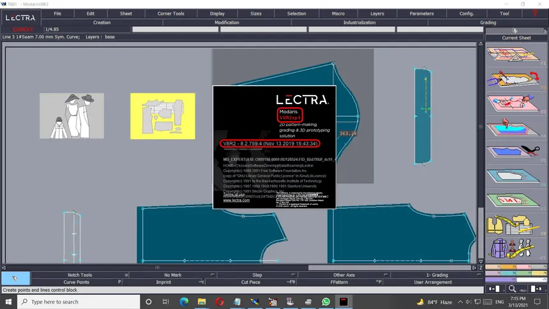Select the yellow pattern pieces thumbnail

(162, 116)
